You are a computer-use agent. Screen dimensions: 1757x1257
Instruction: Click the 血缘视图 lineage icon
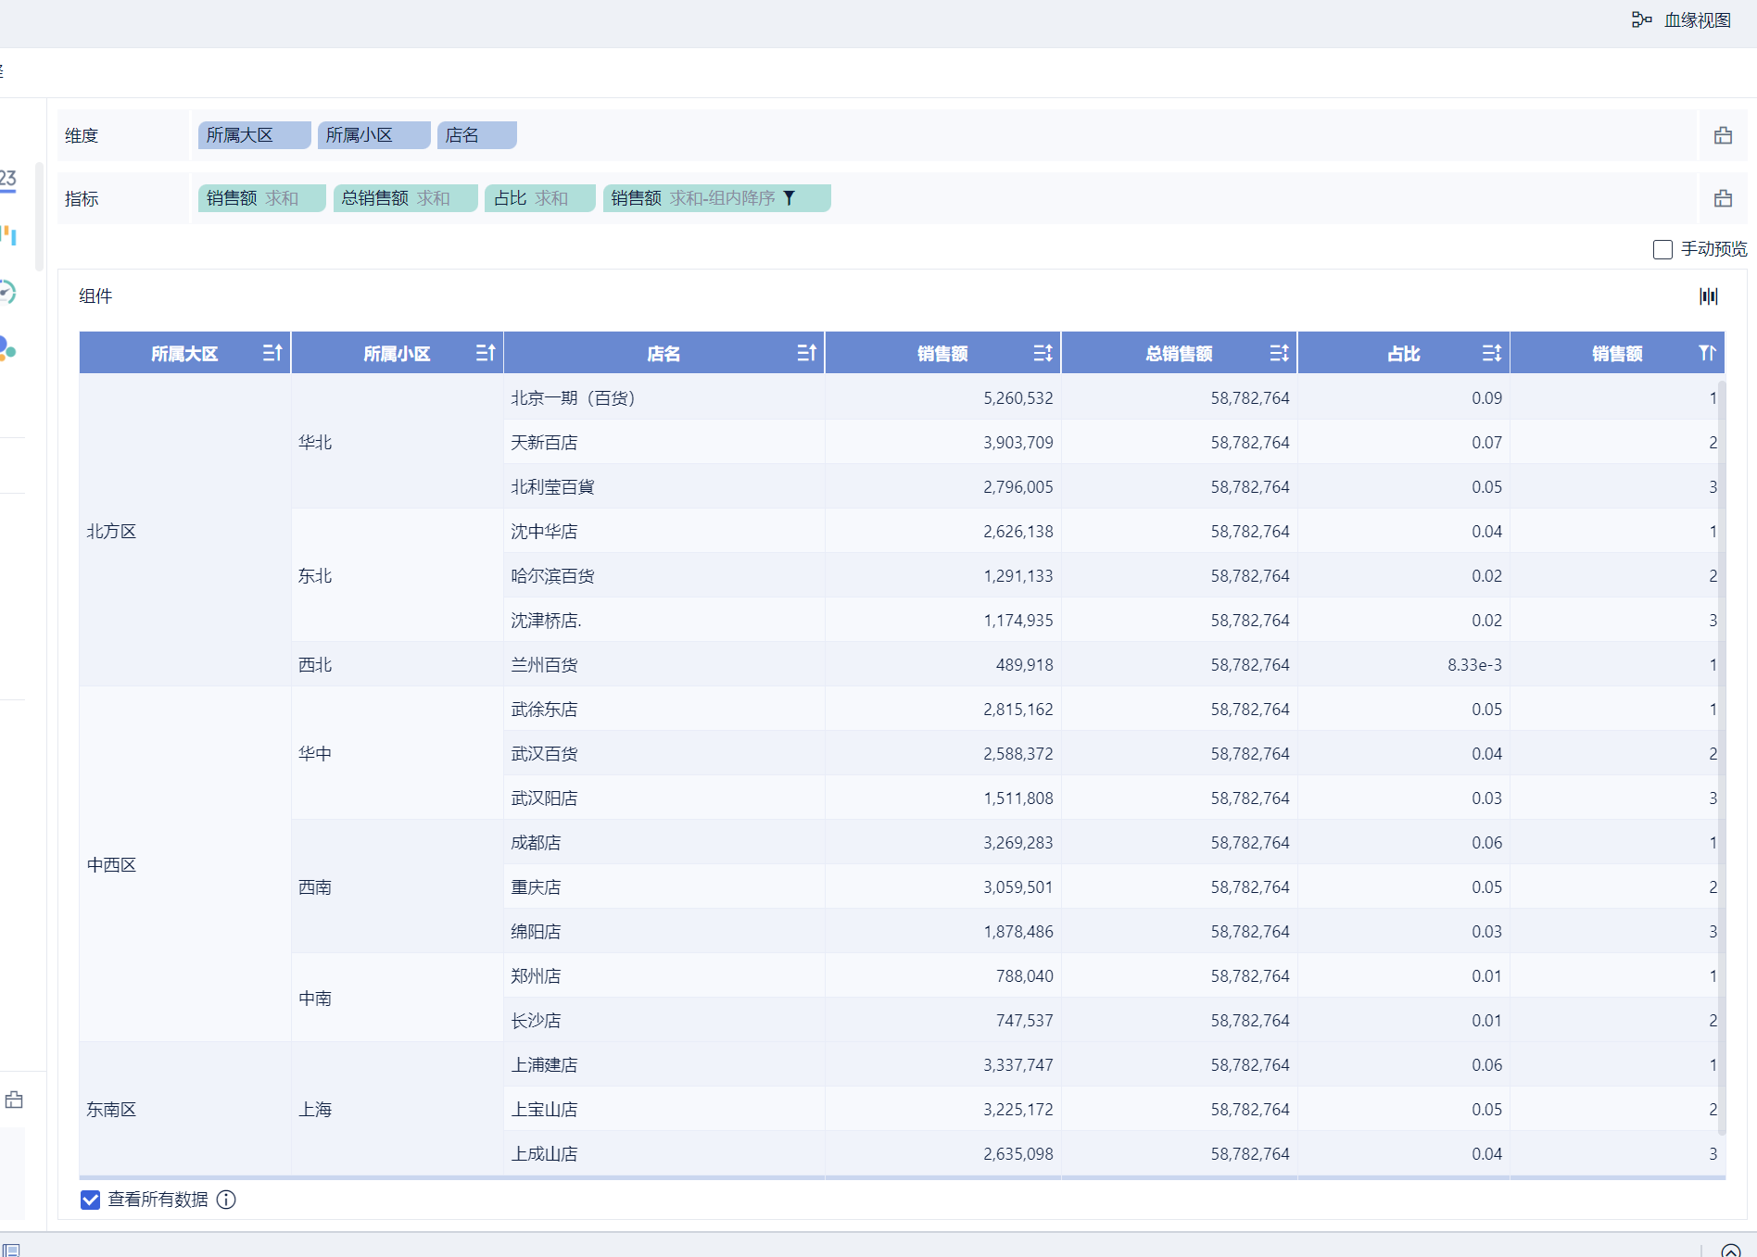point(1641,19)
